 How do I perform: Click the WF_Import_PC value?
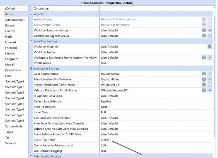(x=110, y=85)
